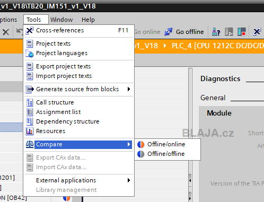Image resolution: width=264 pixels, height=202 pixels.
Task: Click the accessible devices icon with question mark
Action: tap(216, 32)
